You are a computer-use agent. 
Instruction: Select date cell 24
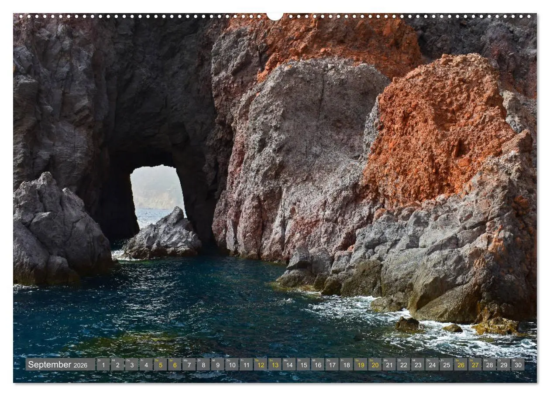(x=432, y=365)
